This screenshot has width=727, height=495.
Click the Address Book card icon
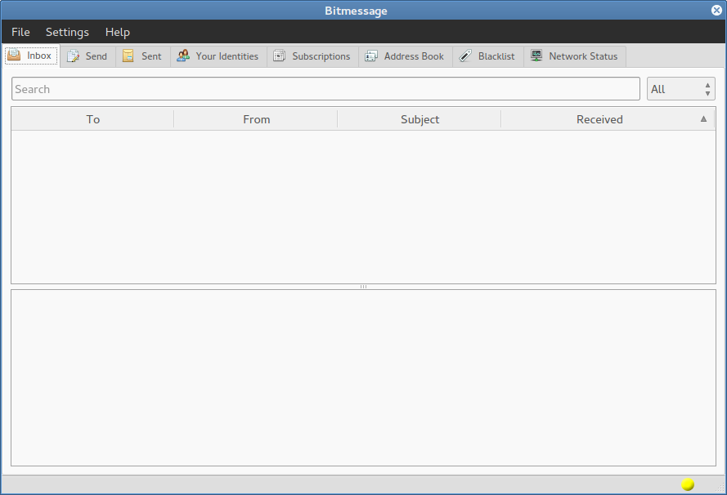[x=371, y=56]
